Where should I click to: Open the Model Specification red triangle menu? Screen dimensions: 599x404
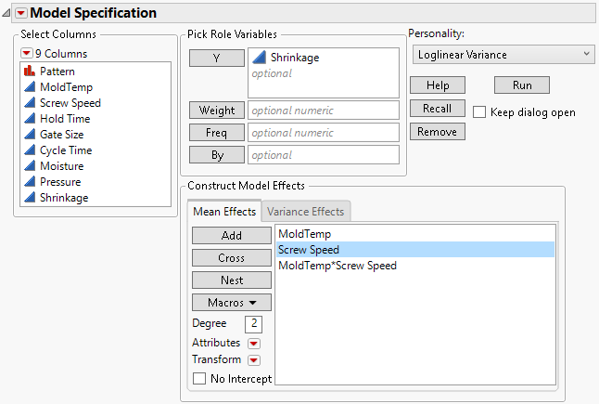click(x=22, y=13)
